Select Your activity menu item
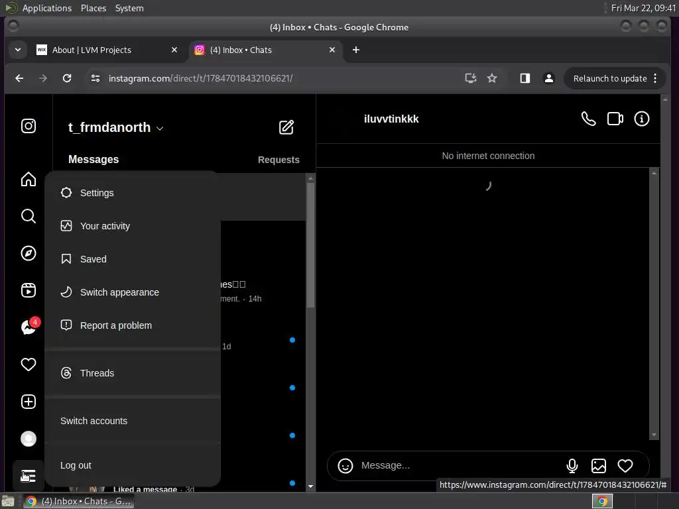Image resolution: width=679 pixels, height=509 pixels. 133,226
